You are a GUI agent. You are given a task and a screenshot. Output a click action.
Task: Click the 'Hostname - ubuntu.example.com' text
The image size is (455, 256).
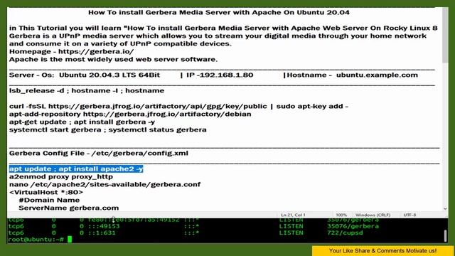(353, 75)
